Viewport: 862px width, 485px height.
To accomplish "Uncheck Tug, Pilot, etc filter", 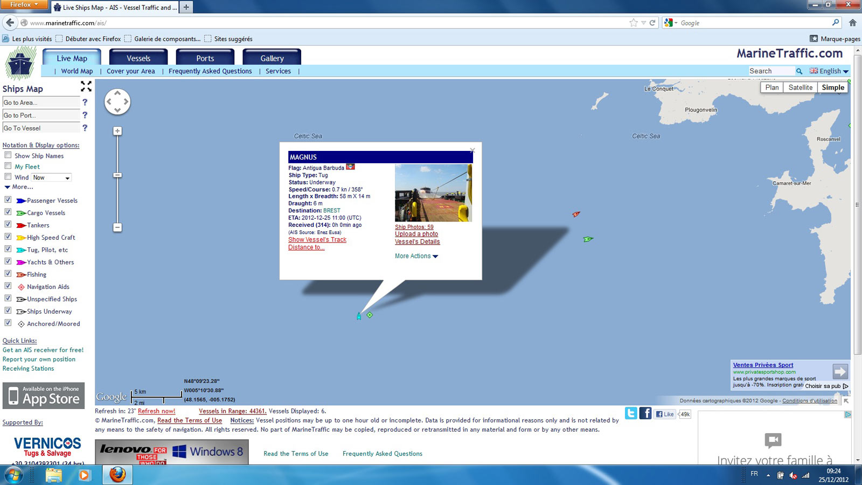I will [8, 249].
